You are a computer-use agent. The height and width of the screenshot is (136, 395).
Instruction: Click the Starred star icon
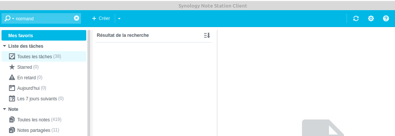tap(12, 67)
